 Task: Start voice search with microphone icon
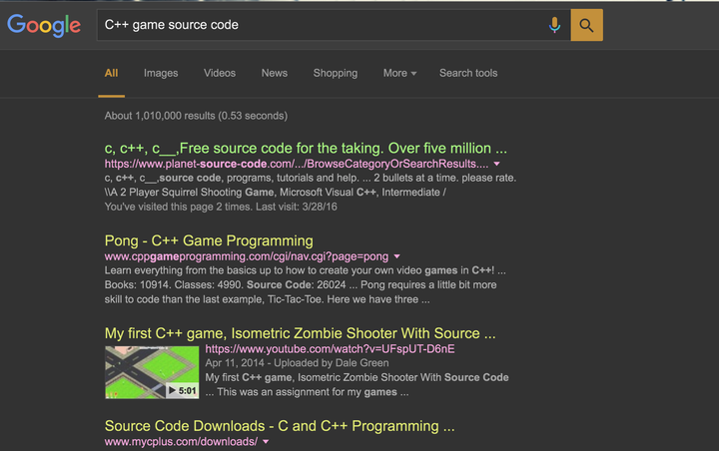click(x=554, y=25)
